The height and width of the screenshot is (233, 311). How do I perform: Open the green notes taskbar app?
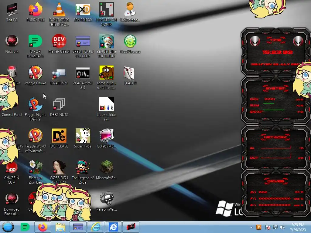coord(25,227)
